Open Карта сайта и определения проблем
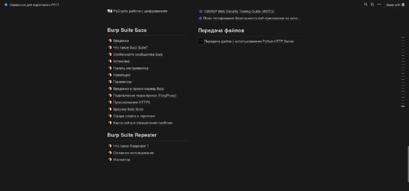This screenshot has width=409, height=191. [x=143, y=123]
